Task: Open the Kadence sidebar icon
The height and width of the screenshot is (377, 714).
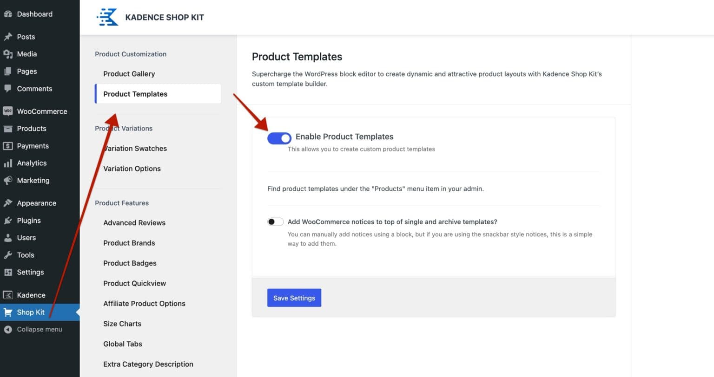Action: click(x=8, y=295)
